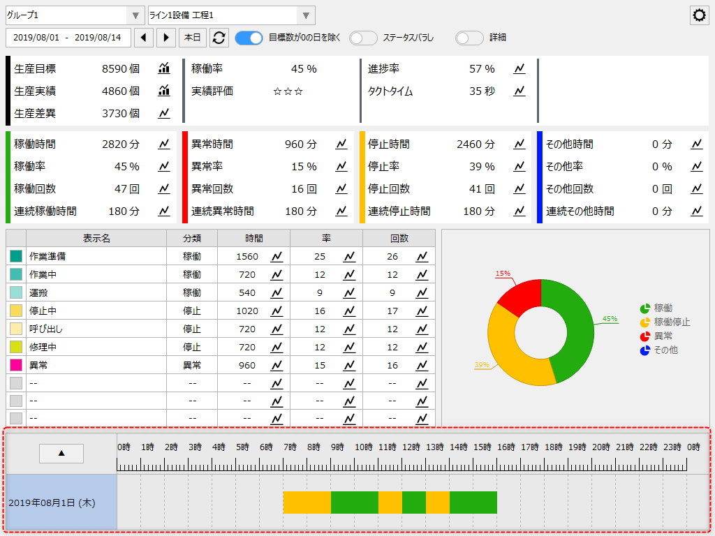
Task: Open the bar chart icon beside 生産目標
Action: pos(164,69)
